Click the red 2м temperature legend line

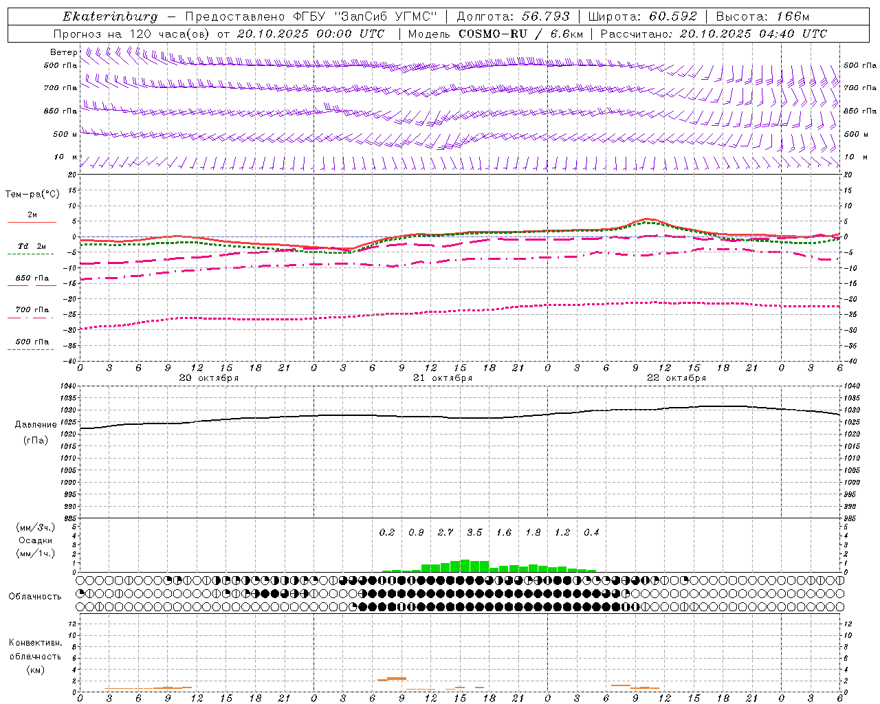(32, 222)
